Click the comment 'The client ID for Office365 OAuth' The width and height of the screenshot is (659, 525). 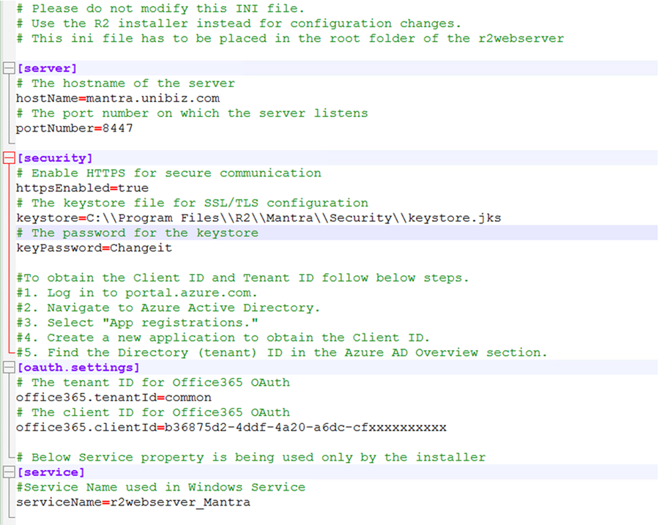[x=153, y=412]
